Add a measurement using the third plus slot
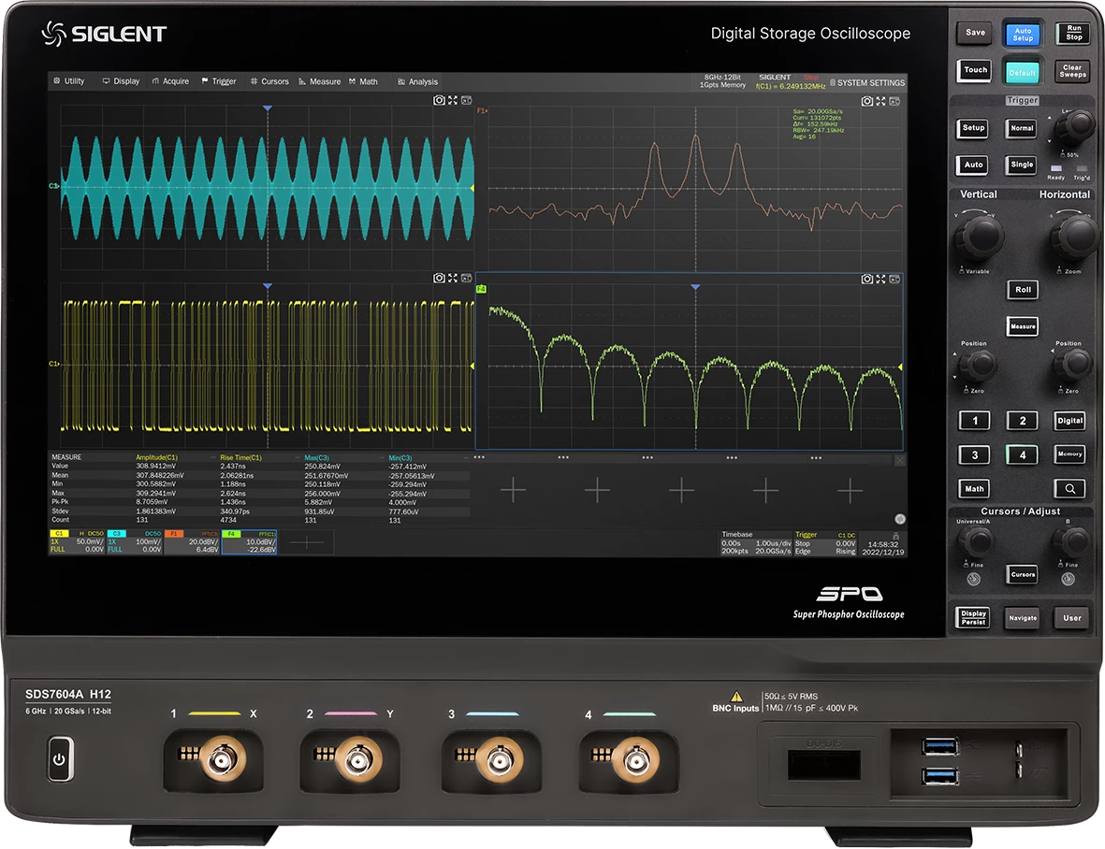 click(x=681, y=490)
